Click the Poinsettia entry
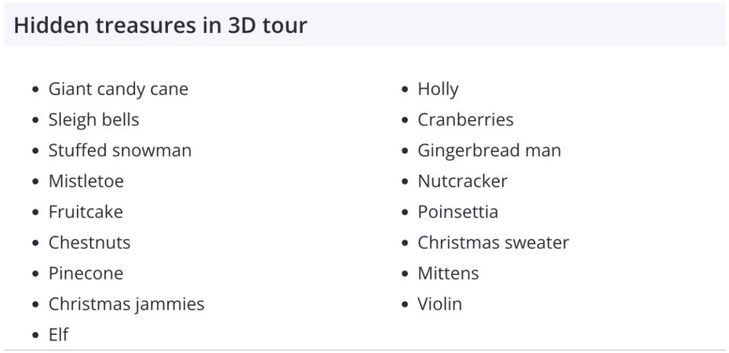This screenshot has height=353, width=729. [458, 212]
